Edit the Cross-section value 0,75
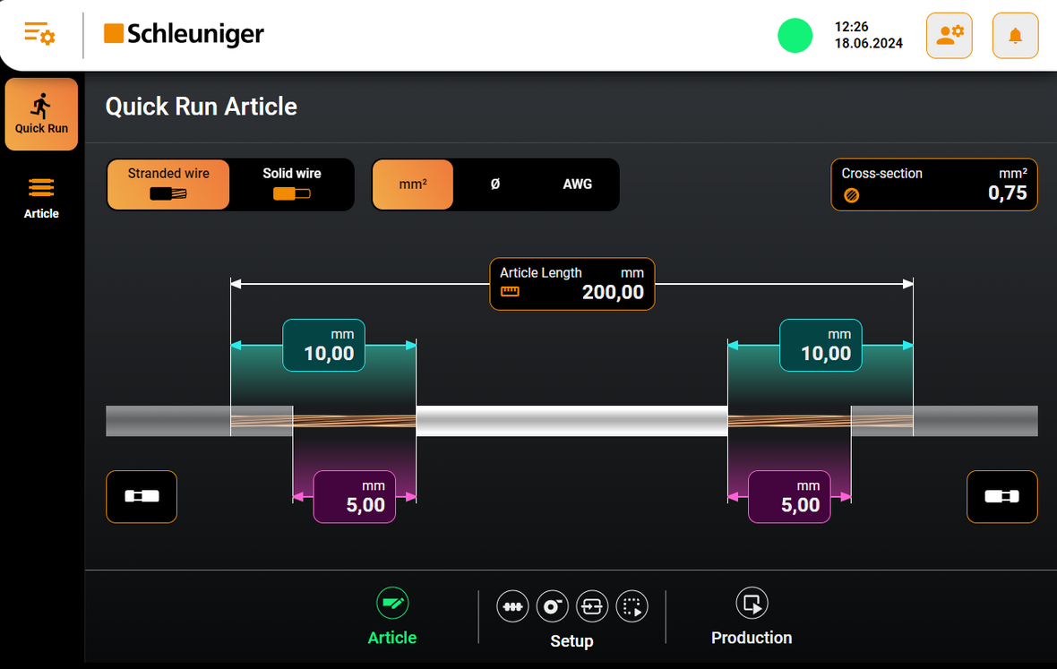Image resolution: width=1057 pixels, height=669 pixels. [x=934, y=184]
